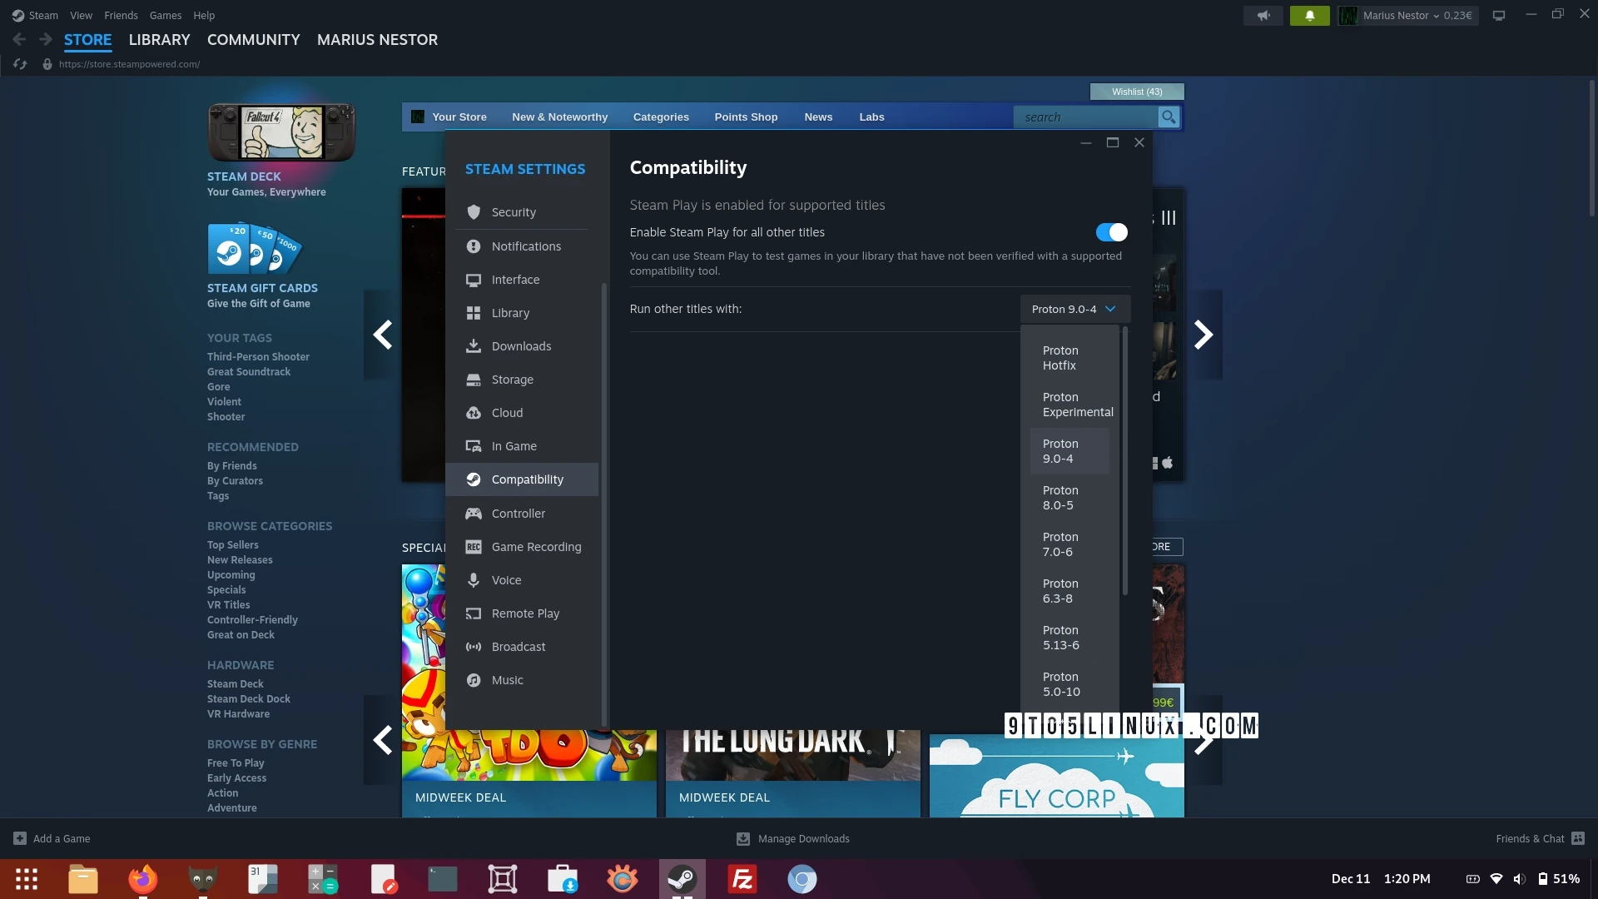Toggle Enable Steam Play for all other titles
The width and height of the screenshot is (1598, 899).
[x=1111, y=231]
